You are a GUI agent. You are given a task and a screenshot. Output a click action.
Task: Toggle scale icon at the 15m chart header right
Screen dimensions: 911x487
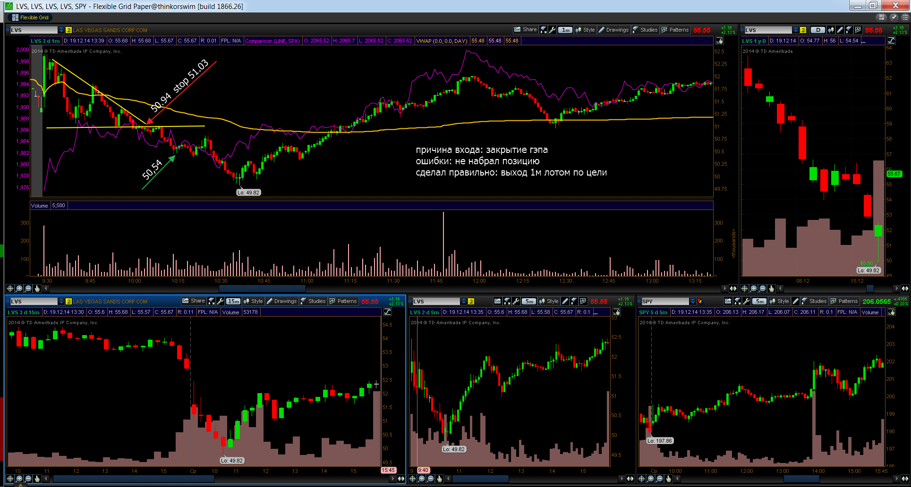pos(387,312)
